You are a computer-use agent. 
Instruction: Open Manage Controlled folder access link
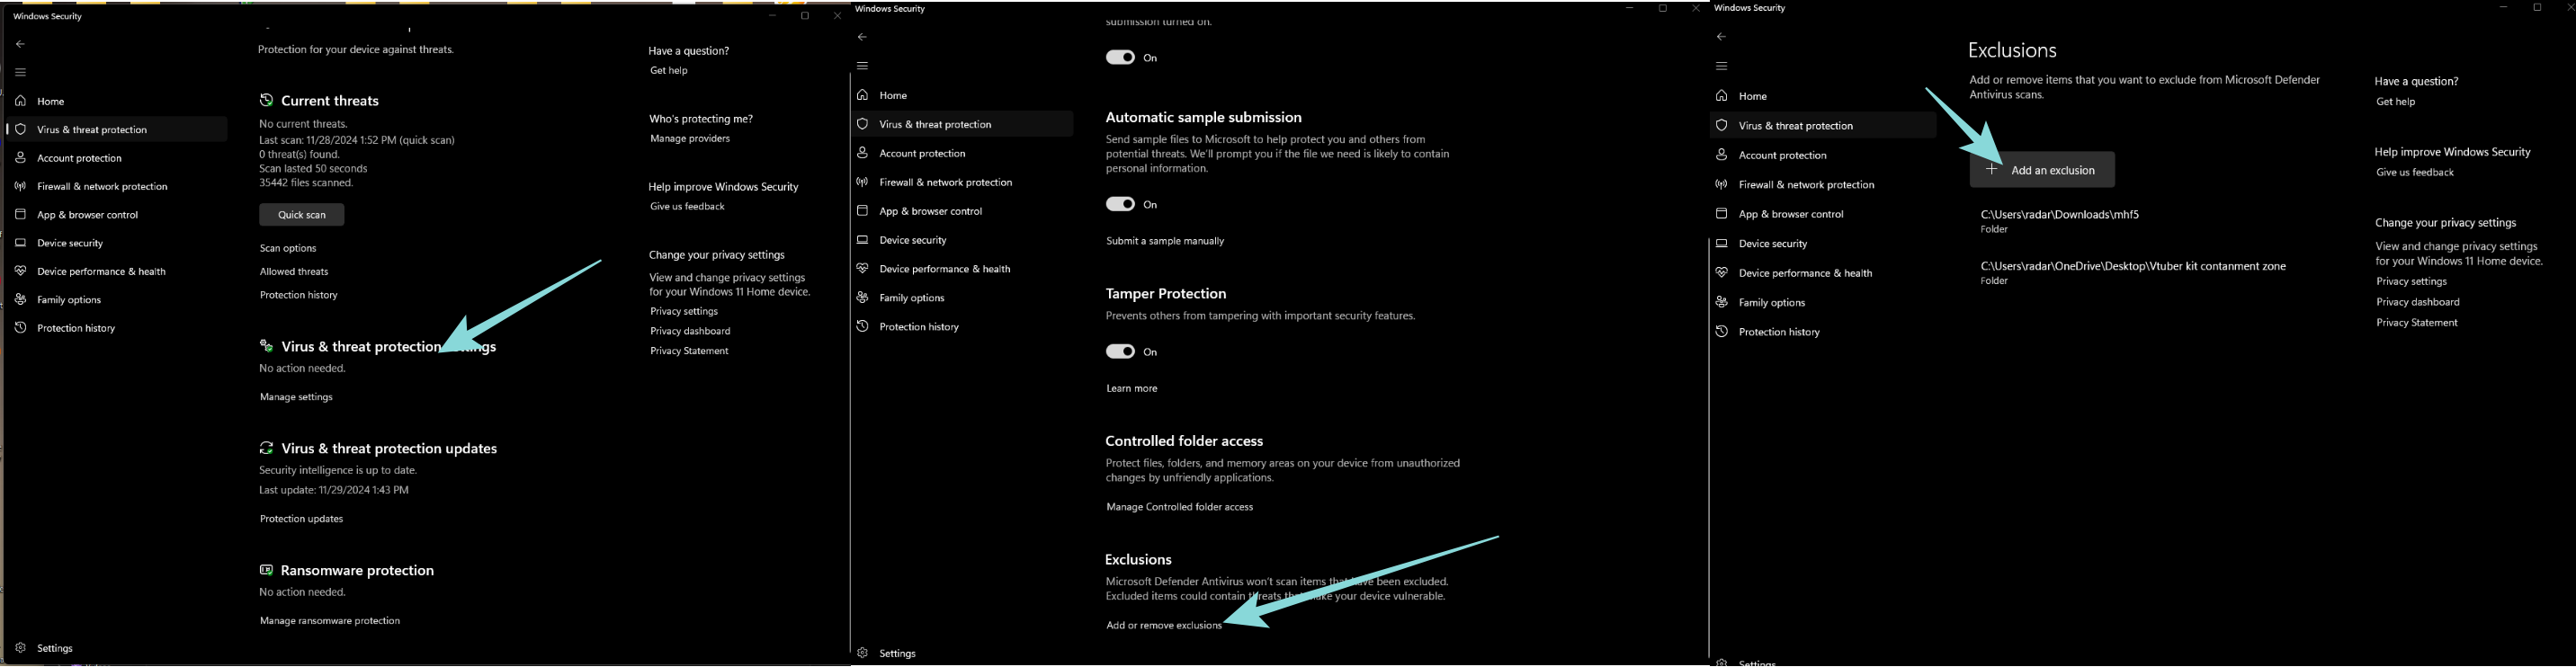[1180, 507]
